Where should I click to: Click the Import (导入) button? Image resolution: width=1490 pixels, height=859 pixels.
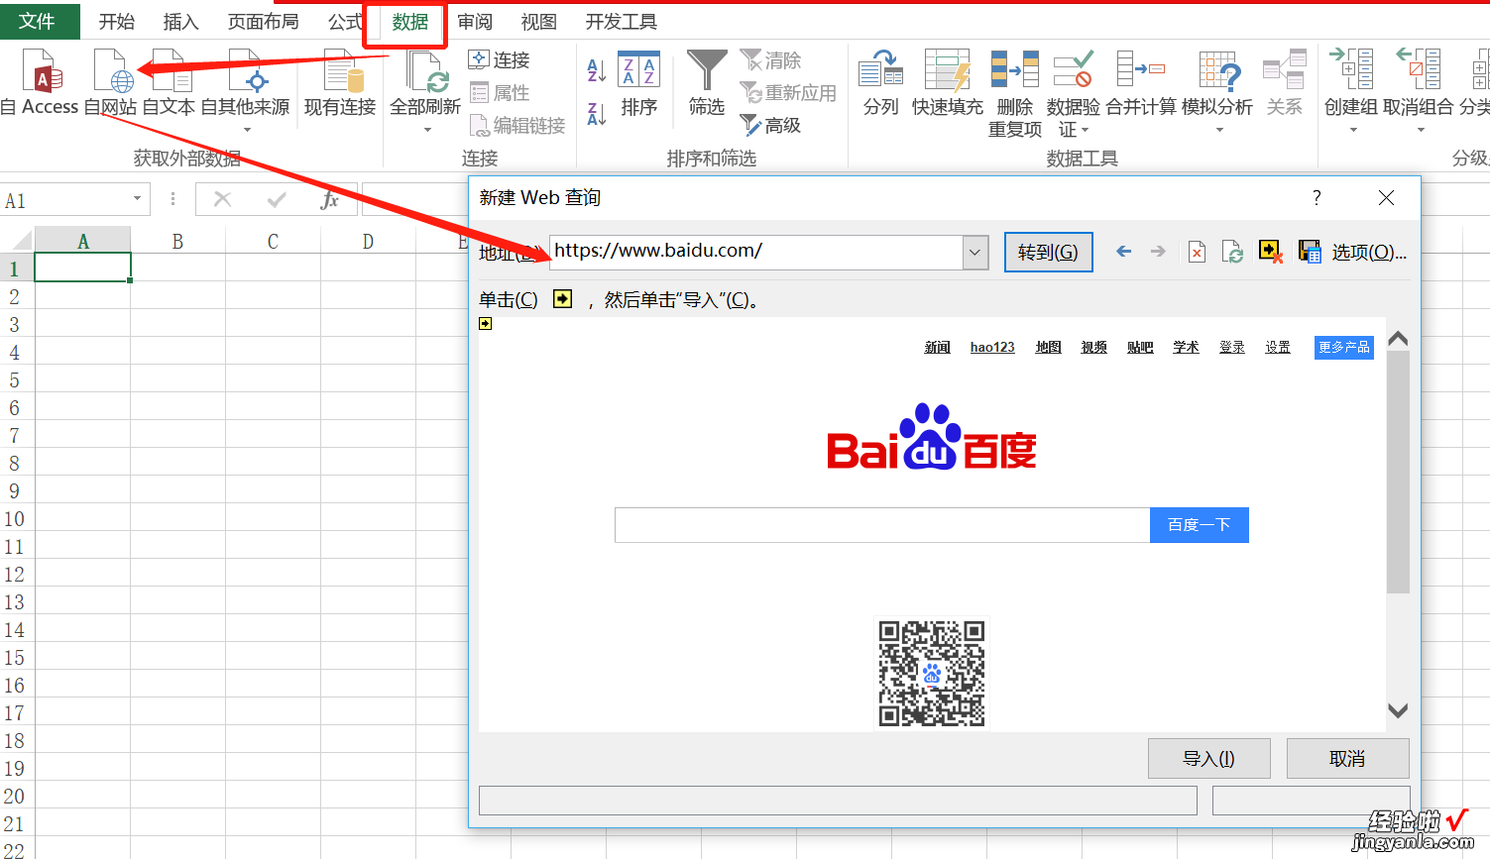[1208, 759]
